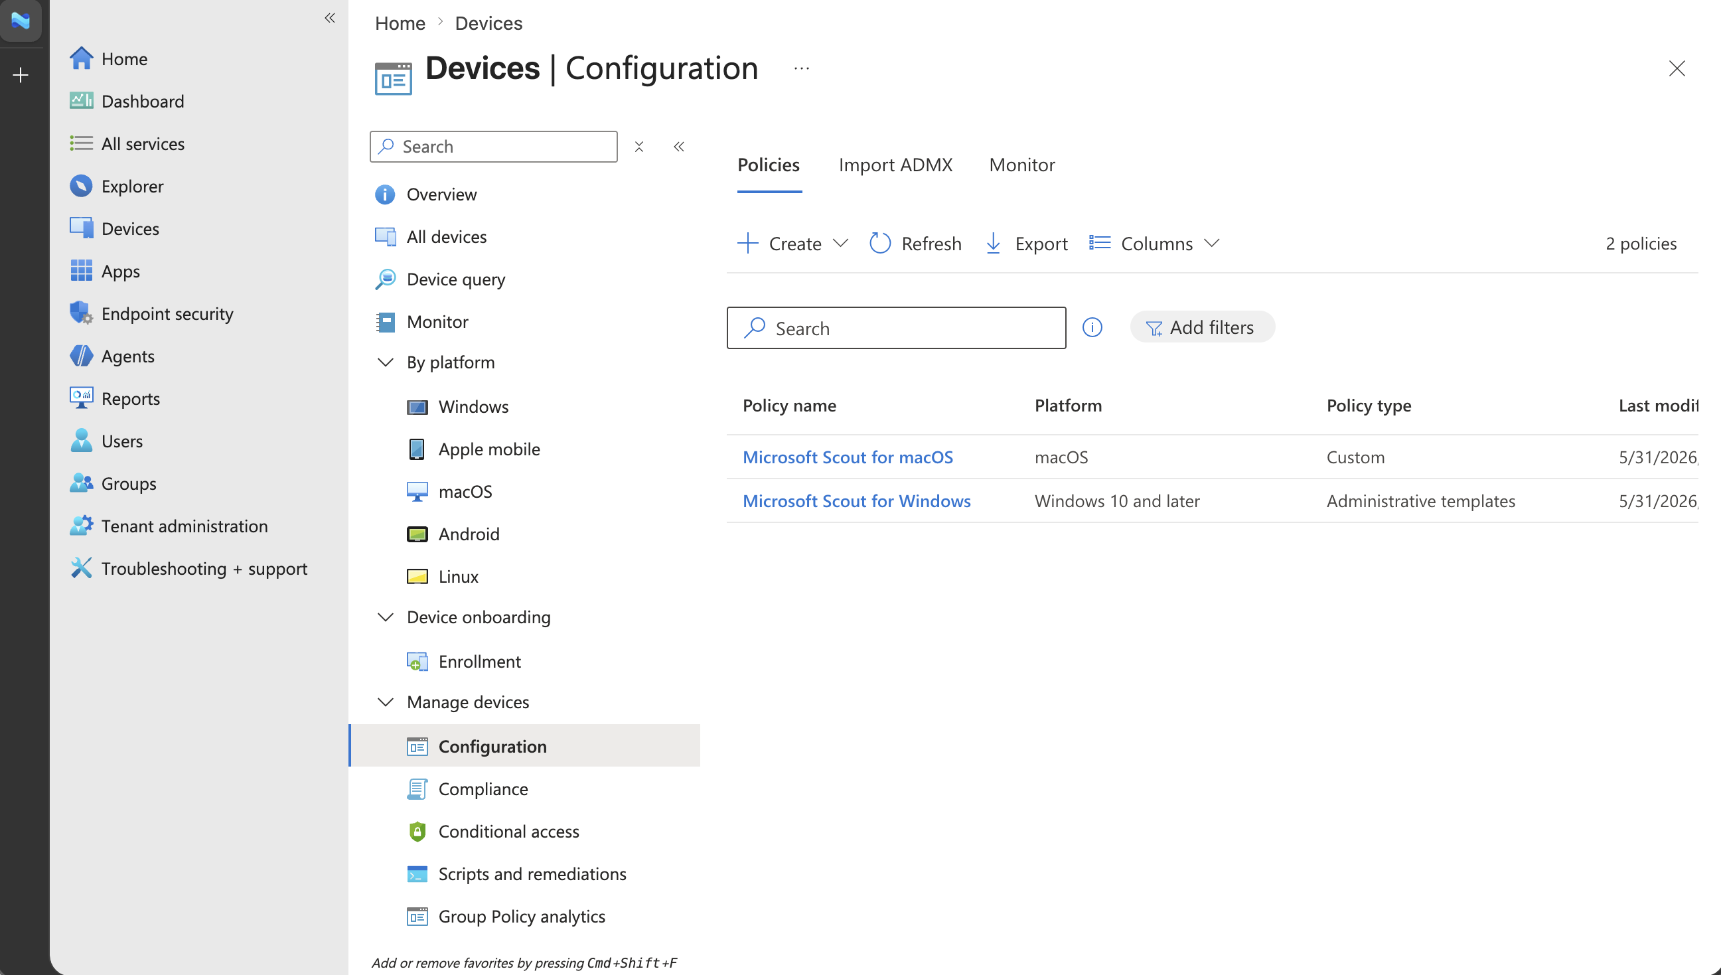Click Add filters
This screenshot has height=975, width=1721.
point(1201,327)
